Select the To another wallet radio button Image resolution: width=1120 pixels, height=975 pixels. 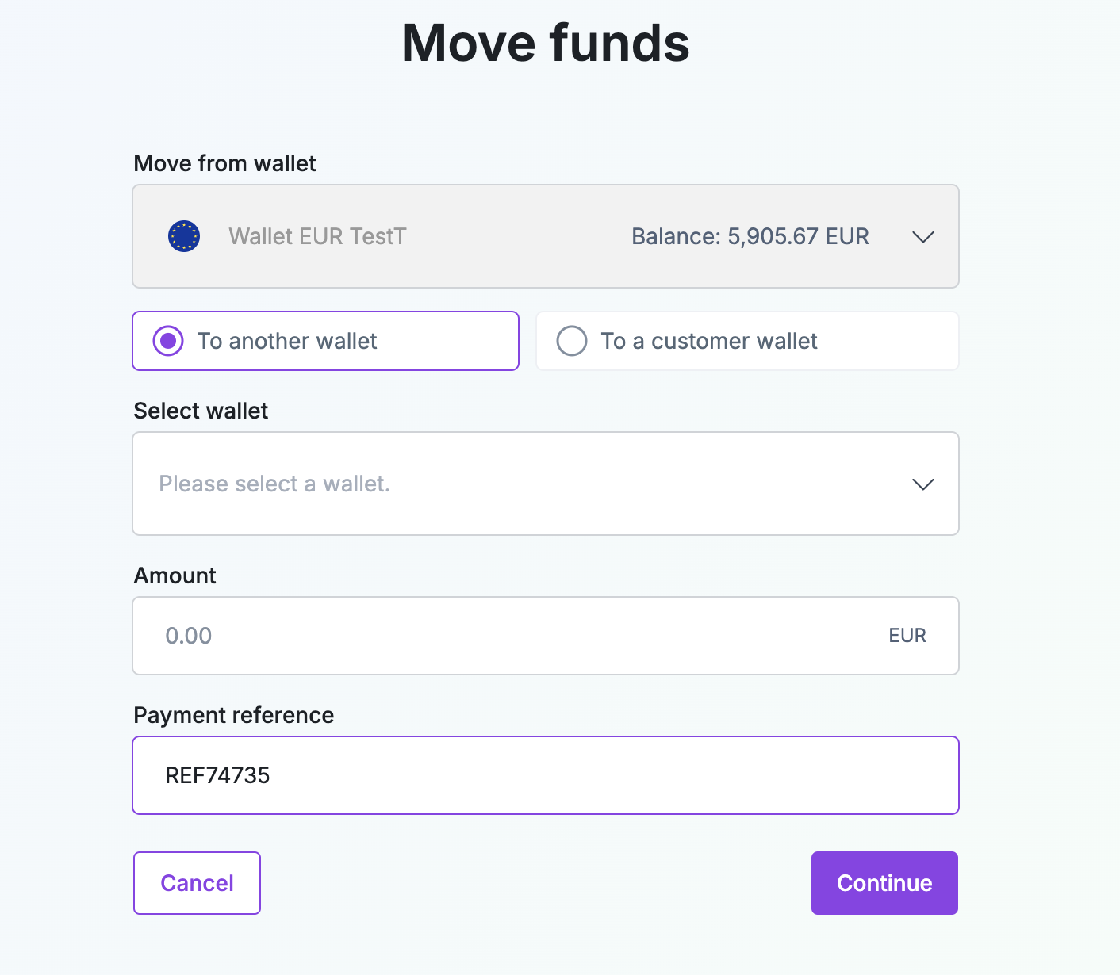168,341
